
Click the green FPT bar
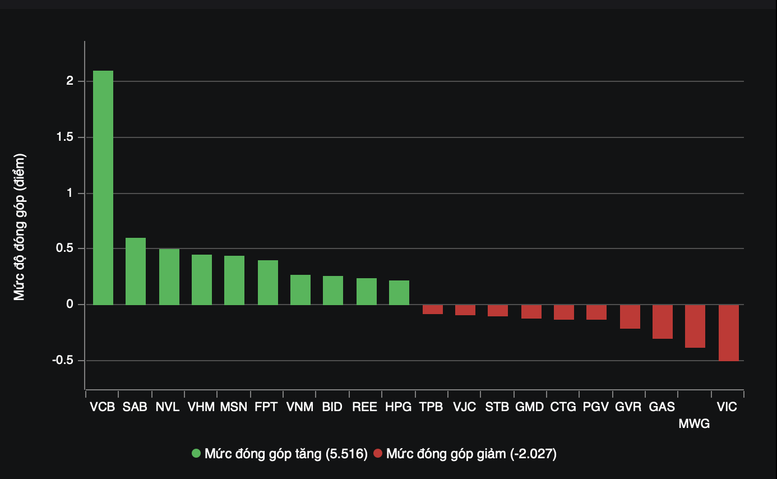(267, 283)
